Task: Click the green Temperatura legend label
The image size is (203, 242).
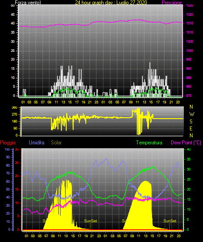Action: click(x=149, y=143)
